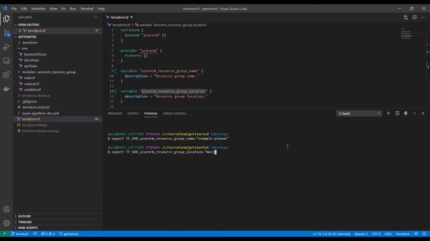The height and width of the screenshot is (241, 430).
Task: Open qa.tfvars file
Action: pyautogui.click(x=30, y=66)
